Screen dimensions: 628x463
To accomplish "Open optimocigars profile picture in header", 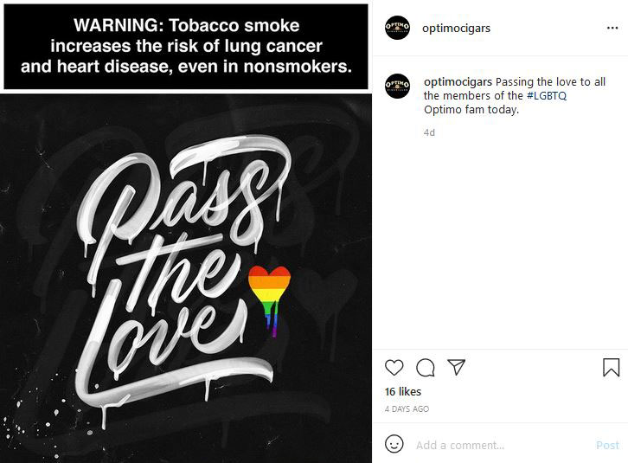I will [x=397, y=28].
